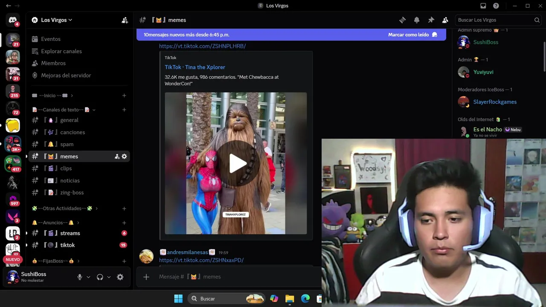Open server with 417 badge
The width and height of the screenshot is (546, 307).
pyautogui.click(x=13, y=164)
